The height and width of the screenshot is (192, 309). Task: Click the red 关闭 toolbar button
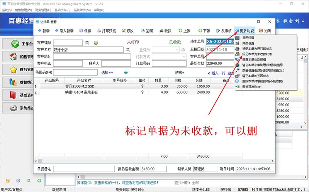click(265, 31)
